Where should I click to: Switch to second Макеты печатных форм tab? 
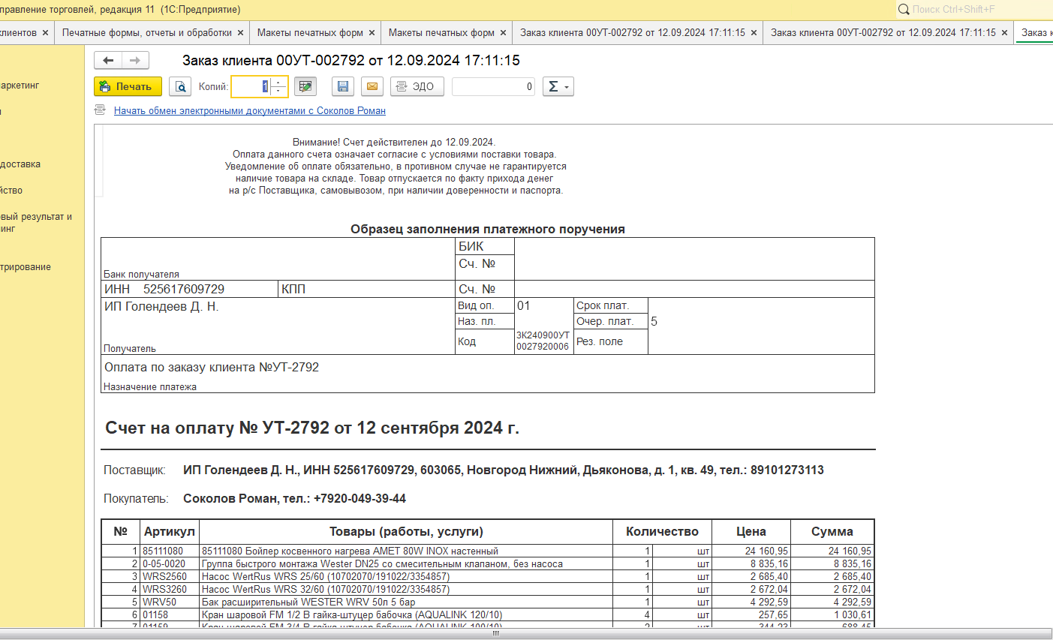(x=441, y=33)
